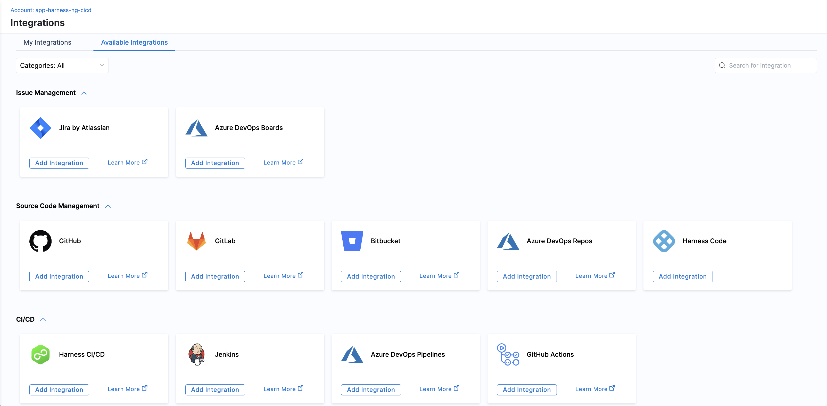Switch to the My Integrations tab
This screenshot has height=406, width=827.
(47, 42)
